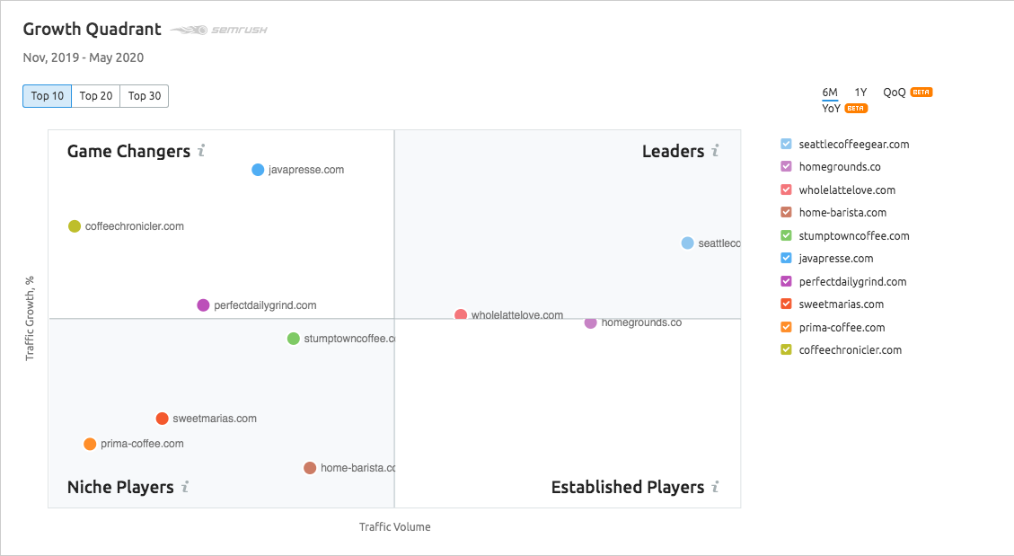Click the perfectdailygrind.com purple data point
The height and width of the screenshot is (556, 1014).
(x=203, y=305)
